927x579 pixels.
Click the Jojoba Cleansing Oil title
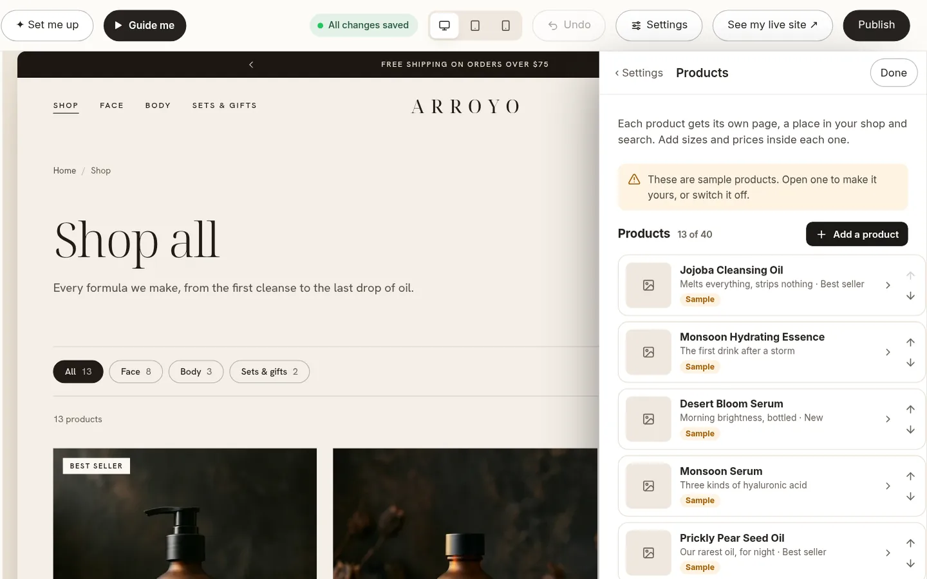click(731, 270)
